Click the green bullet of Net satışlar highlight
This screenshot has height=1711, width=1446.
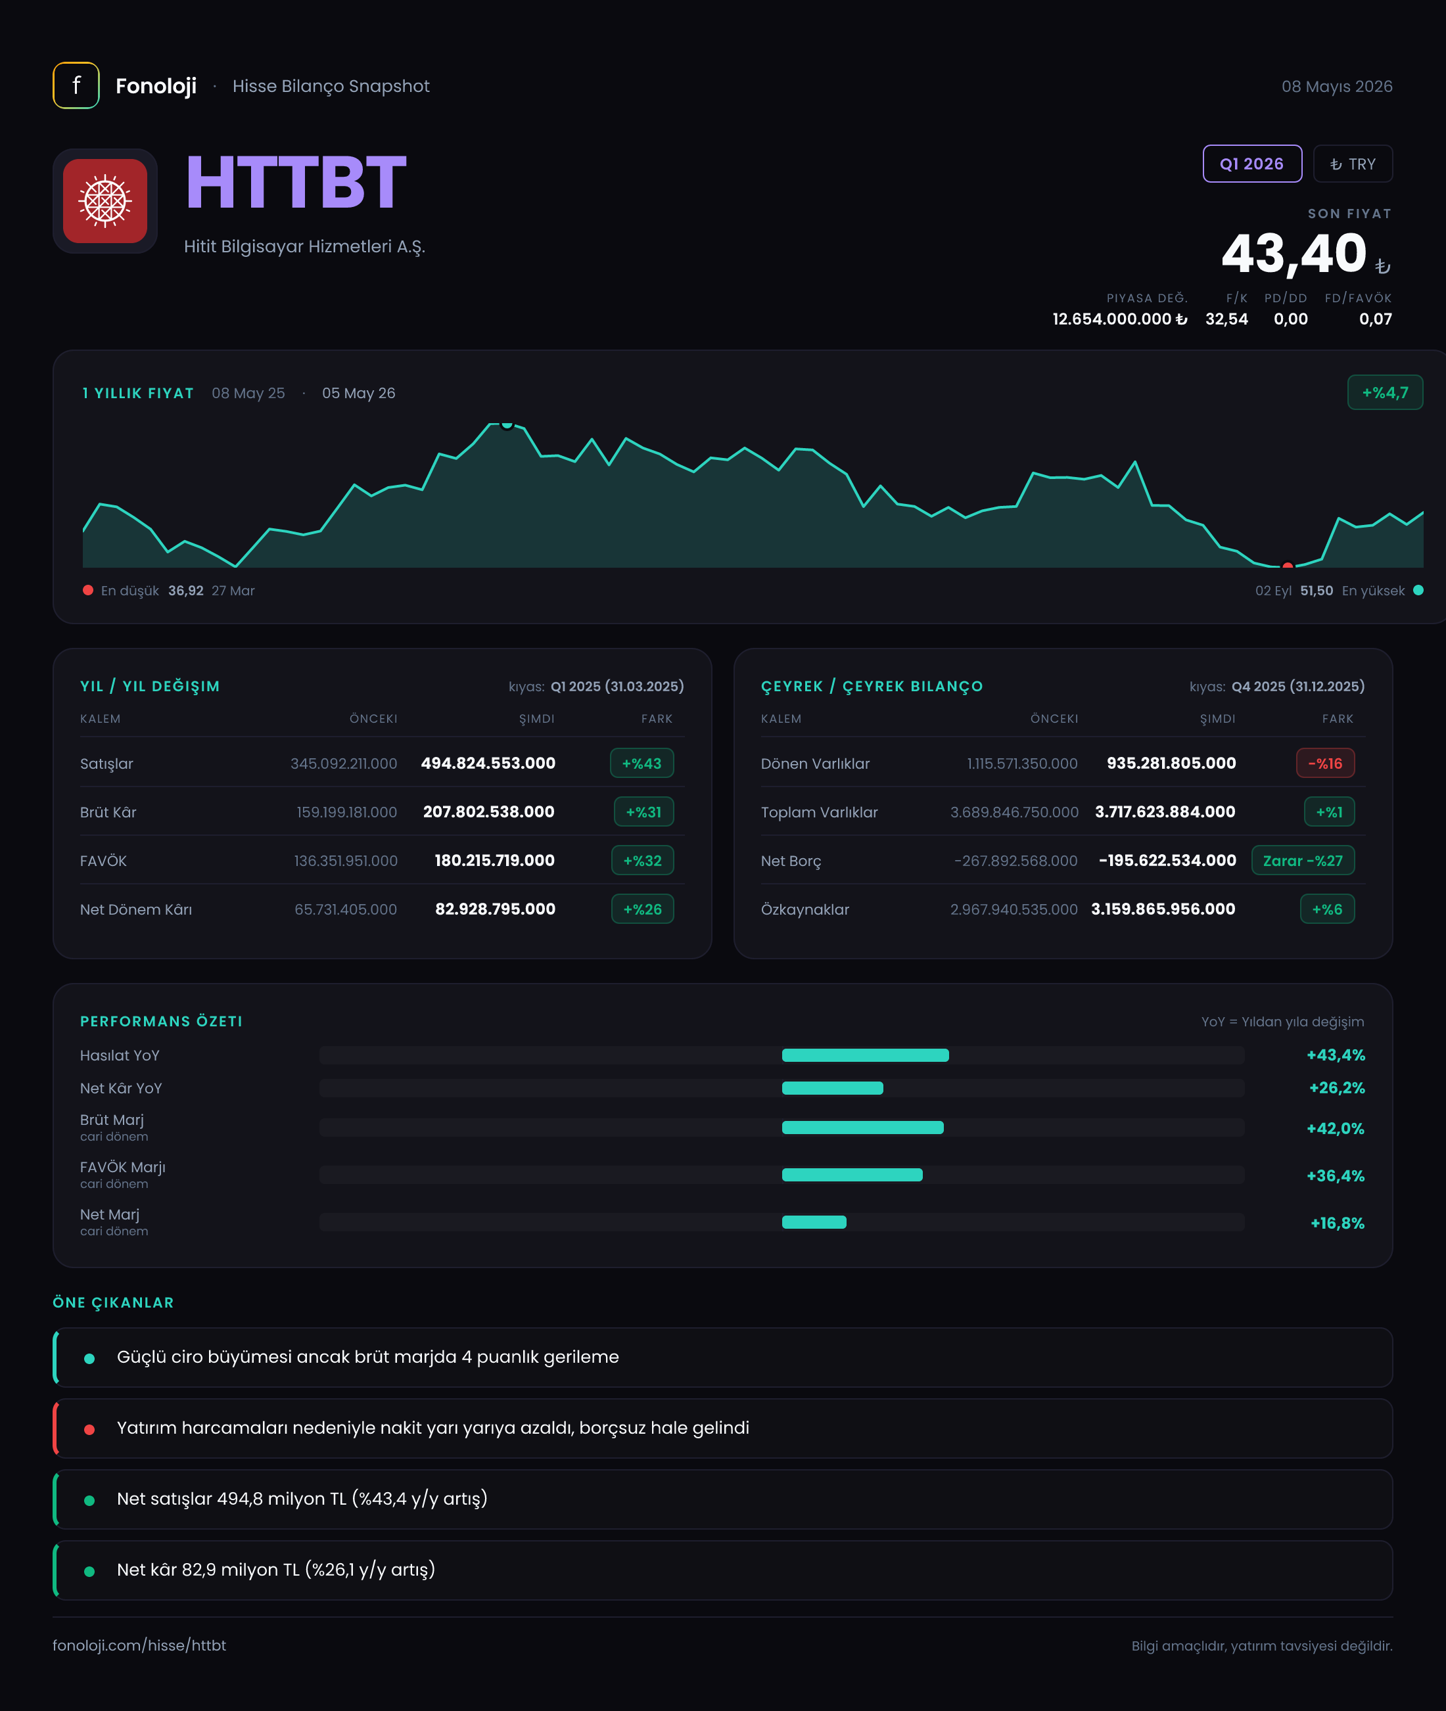(x=89, y=1500)
